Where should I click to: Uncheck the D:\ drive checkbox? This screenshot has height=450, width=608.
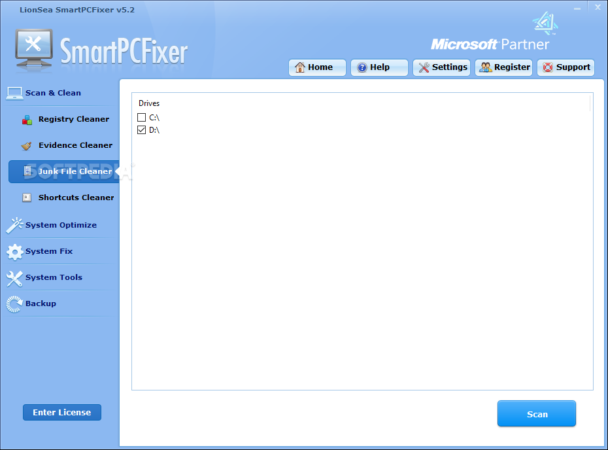(x=141, y=130)
